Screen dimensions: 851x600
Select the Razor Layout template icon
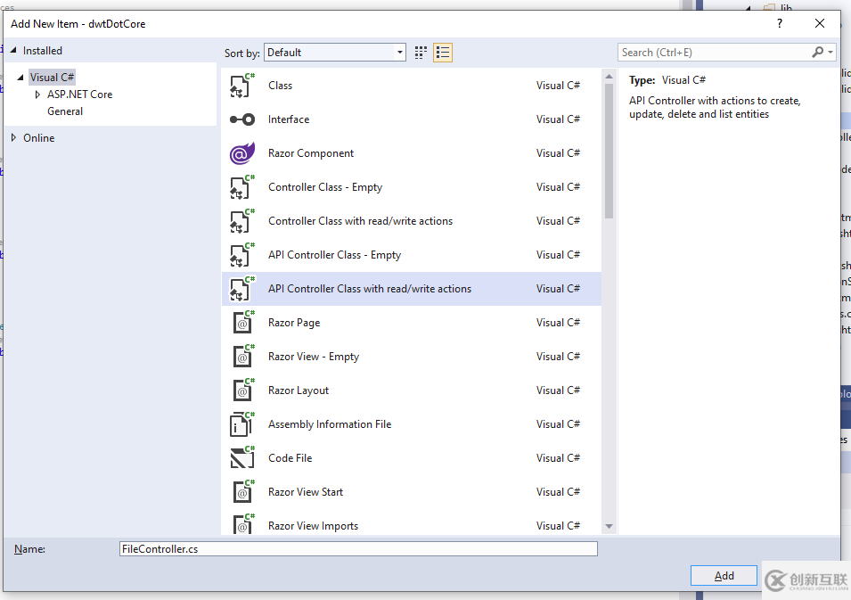tap(242, 390)
